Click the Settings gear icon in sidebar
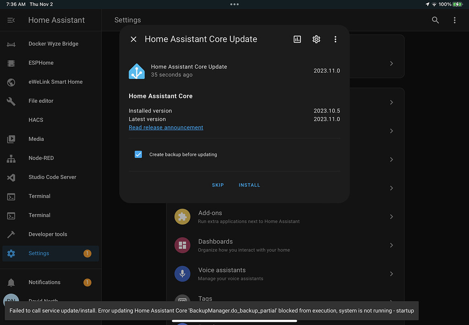469x325 pixels. pyautogui.click(x=11, y=253)
